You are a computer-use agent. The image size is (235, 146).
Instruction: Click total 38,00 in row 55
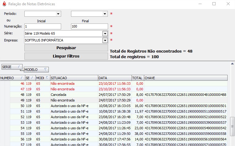point(139,134)
